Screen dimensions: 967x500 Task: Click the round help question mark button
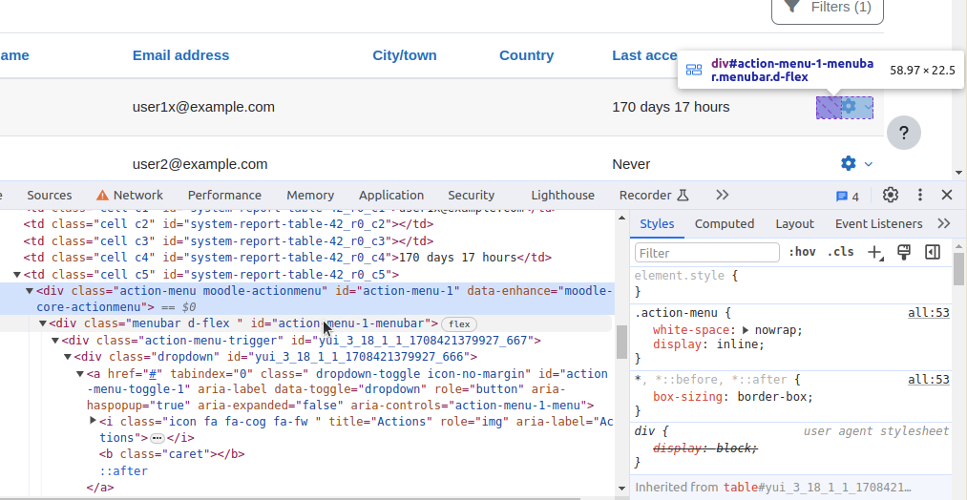pos(903,133)
